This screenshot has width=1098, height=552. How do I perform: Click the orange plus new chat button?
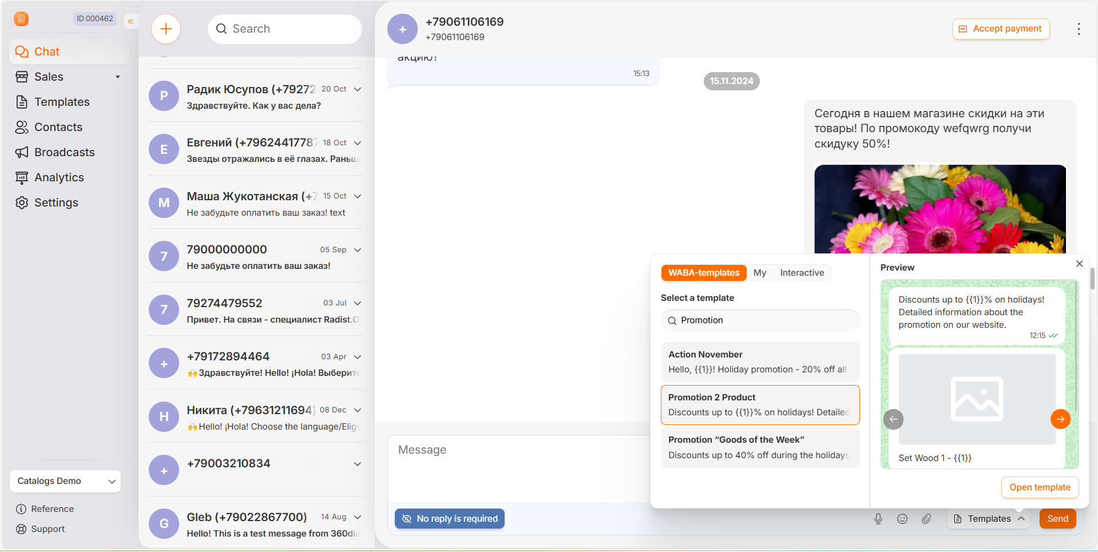point(166,29)
